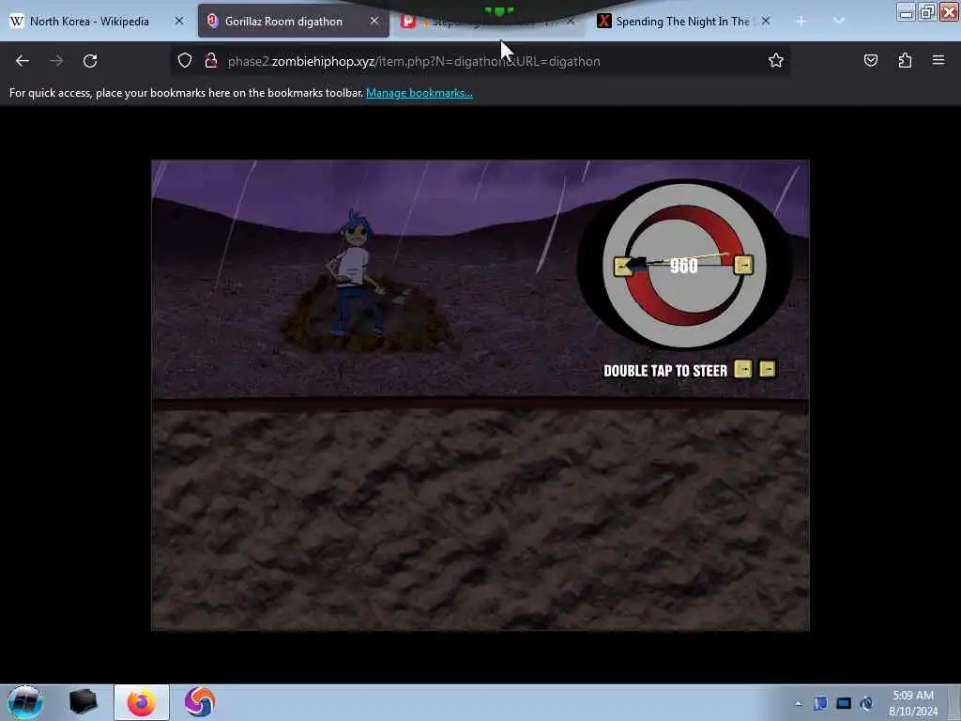Screen dimensions: 961x721
Task: Open Firefox from the taskbar
Action: tap(142, 702)
